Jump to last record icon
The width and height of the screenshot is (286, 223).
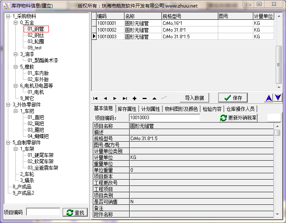pyautogui.click(x=125, y=99)
